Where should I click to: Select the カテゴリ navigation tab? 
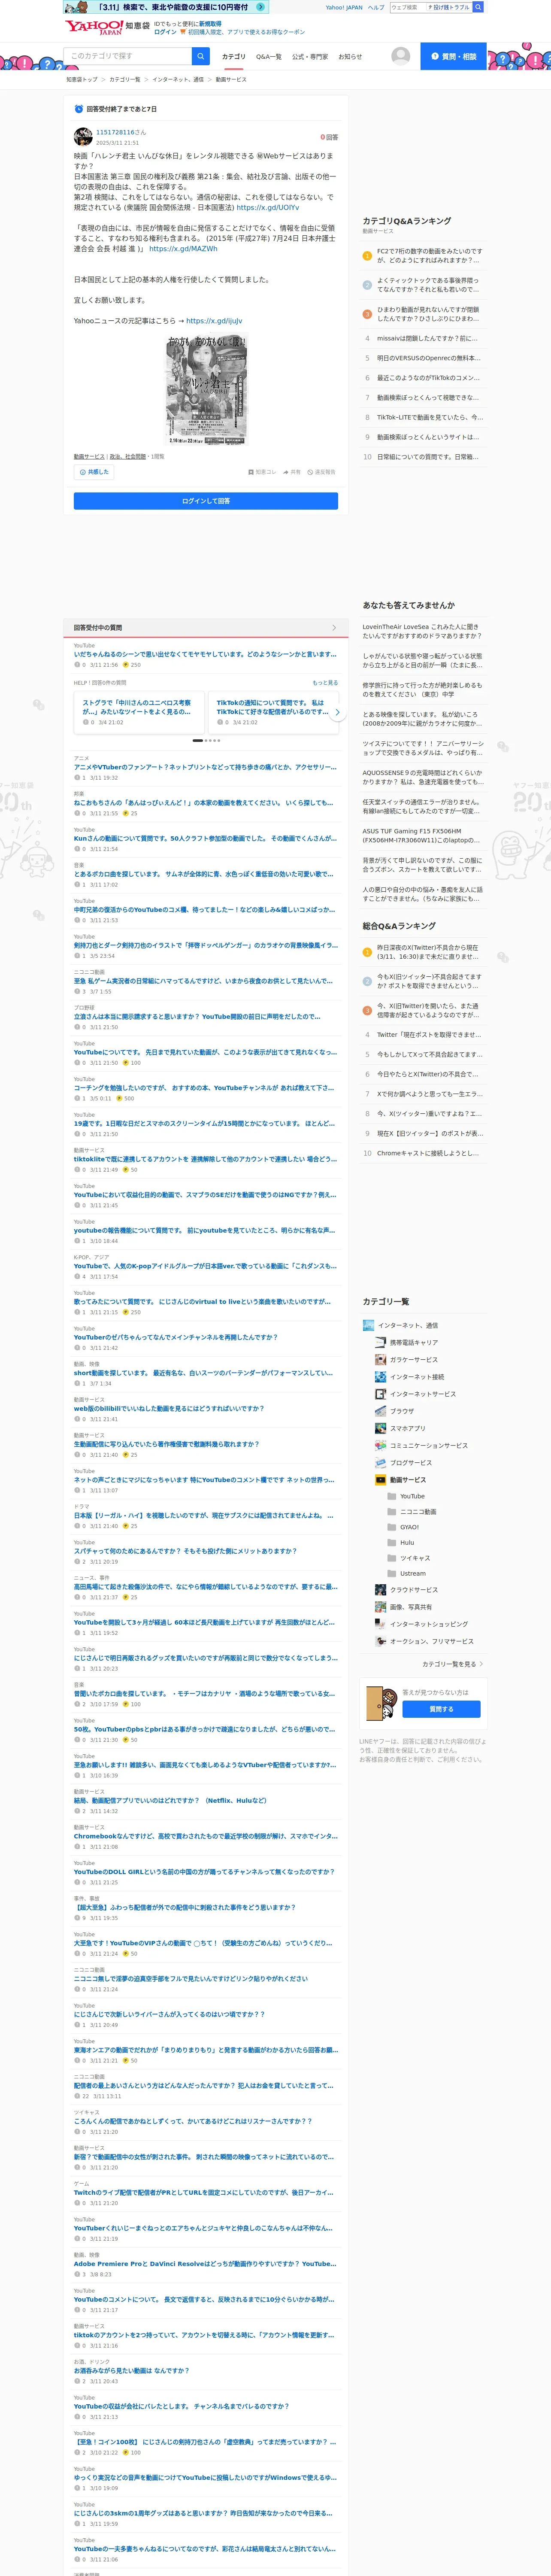click(233, 57)
